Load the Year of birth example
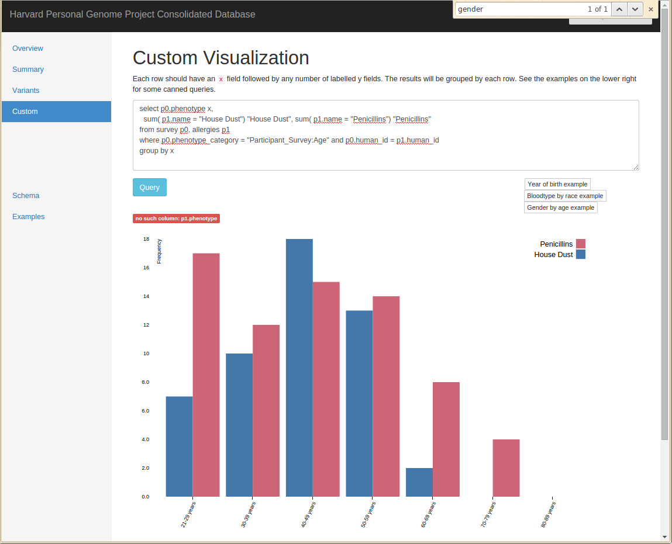Image resolution: width=672 pixels, height=544 pixels. tap(557, 184)
